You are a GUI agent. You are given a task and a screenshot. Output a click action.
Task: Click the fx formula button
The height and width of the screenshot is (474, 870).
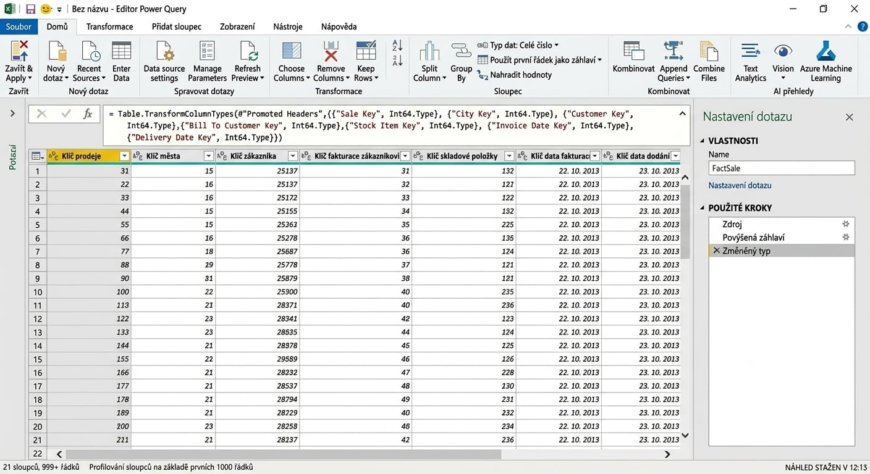(88, 114)
